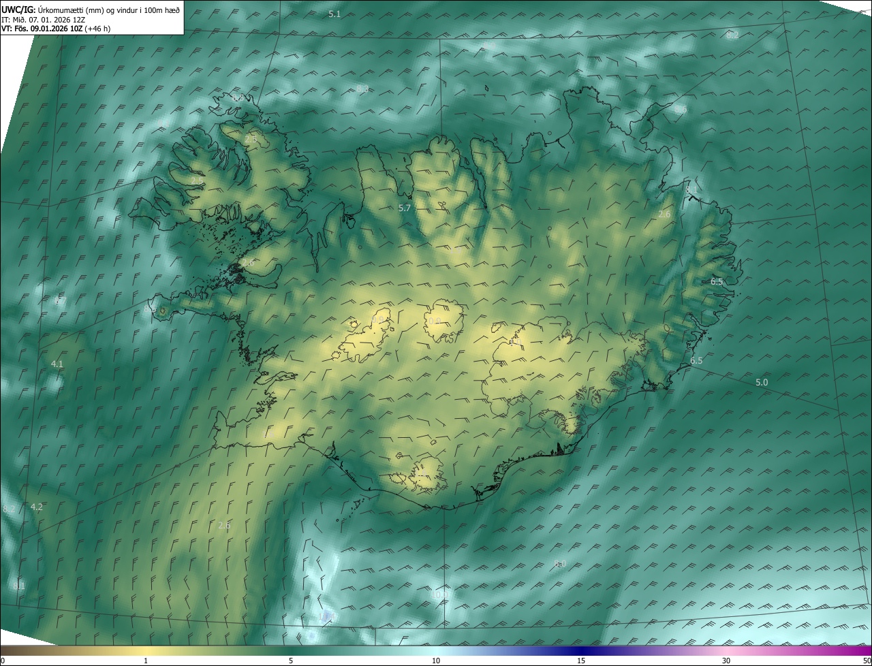The height and width of the screenshot is (666, 872).
Task: Click the 5.7 value label on the map
Action: click(405, 208)
